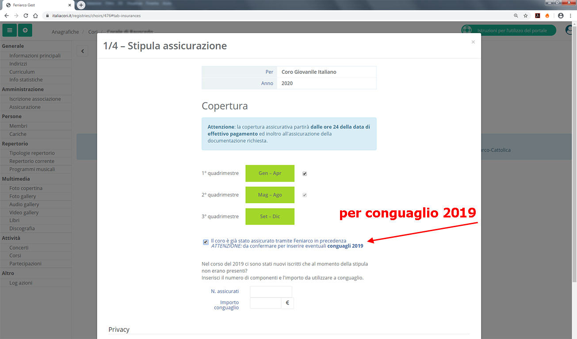This screenshot has width=577, height=339.
Task: Expand the Generale section header
Action: click(x=13, y=46)
